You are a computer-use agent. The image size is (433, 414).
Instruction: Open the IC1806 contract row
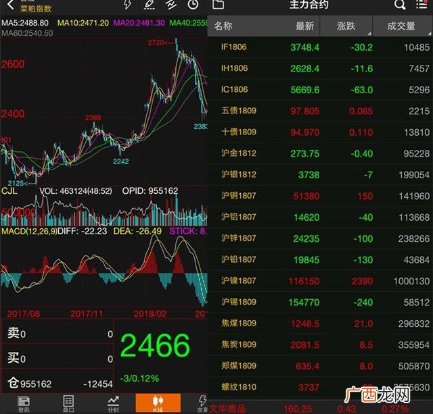tap(320, 90)
